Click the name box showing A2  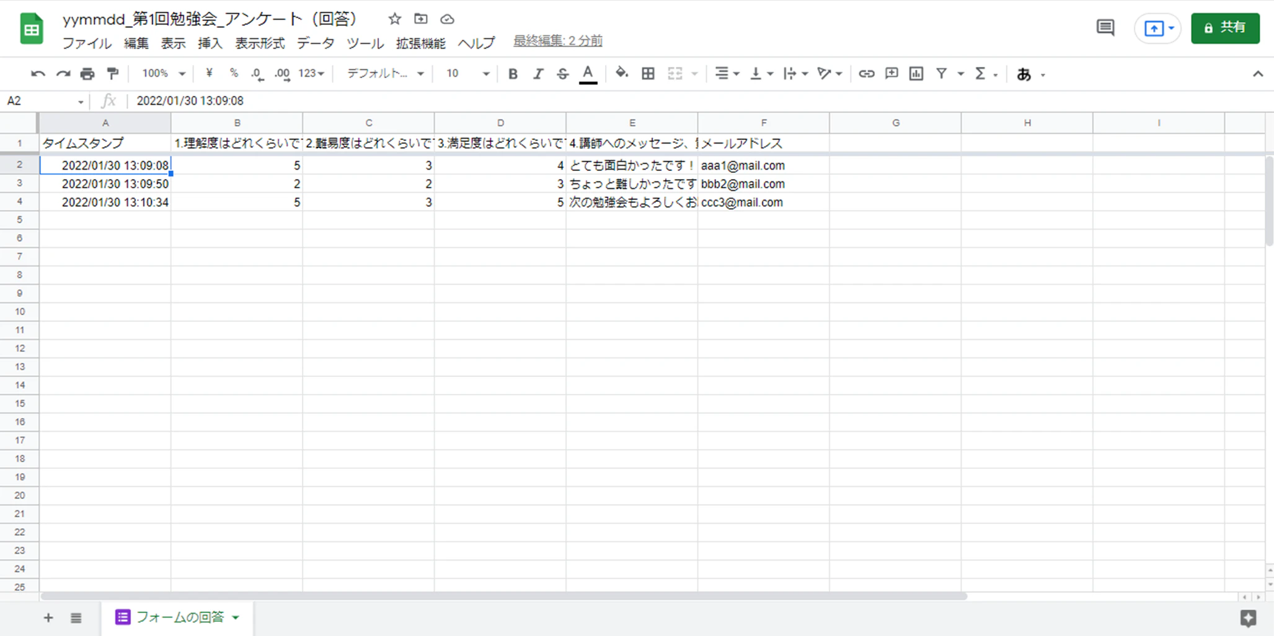[x=45, y=101]
